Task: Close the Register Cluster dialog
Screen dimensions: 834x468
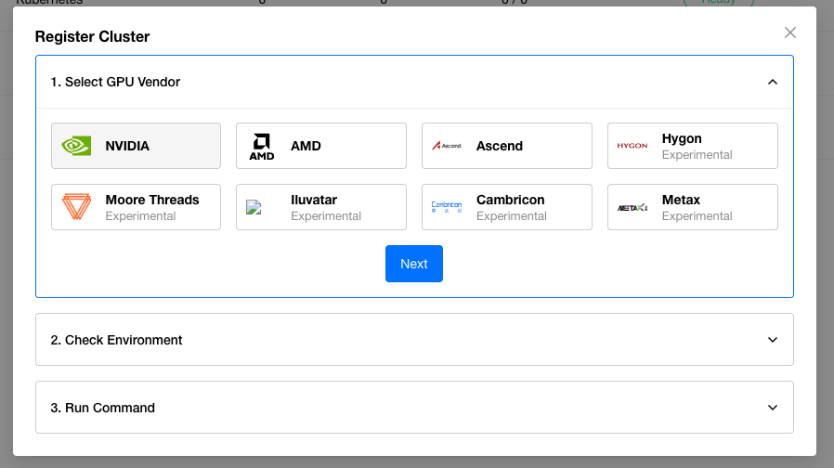Action: tap(790, 32)
